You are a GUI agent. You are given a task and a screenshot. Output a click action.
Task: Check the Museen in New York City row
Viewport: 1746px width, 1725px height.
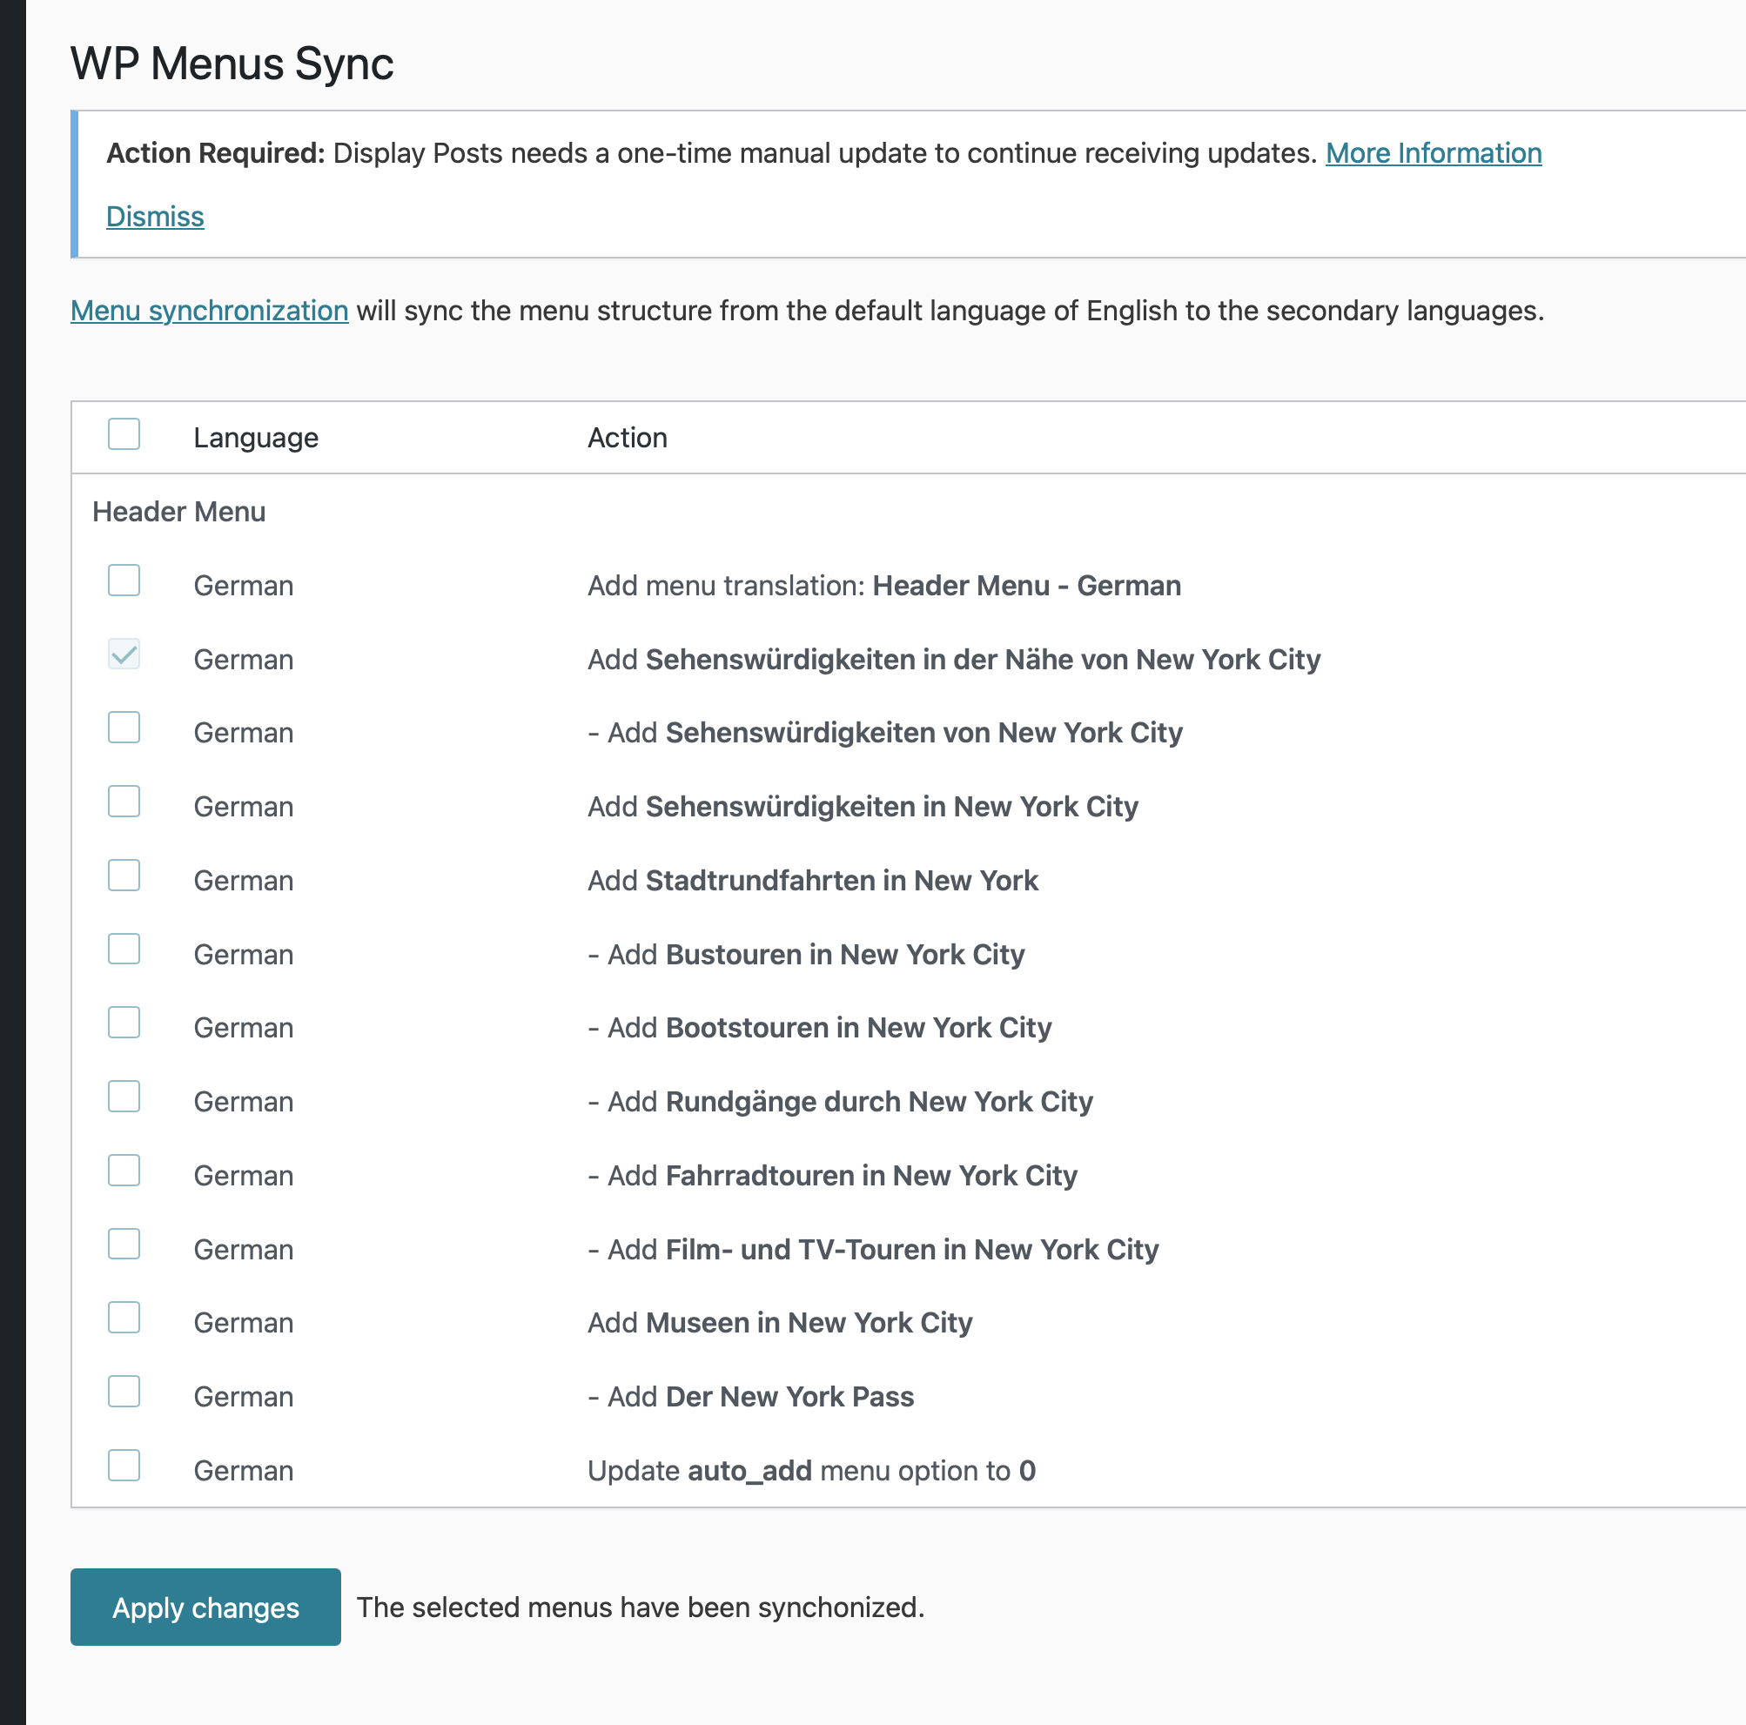124,1319
